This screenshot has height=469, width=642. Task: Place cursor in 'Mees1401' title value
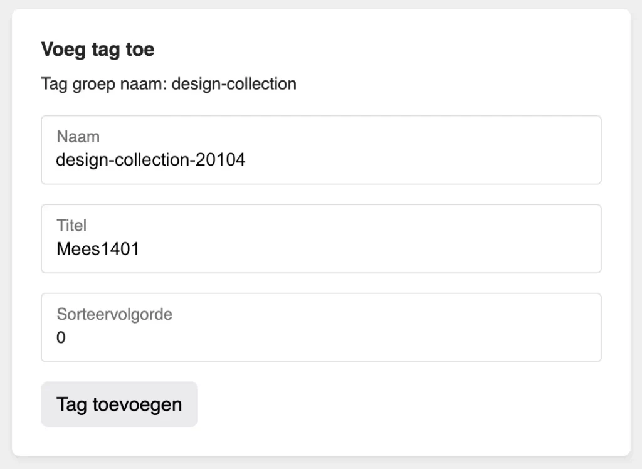98,249
